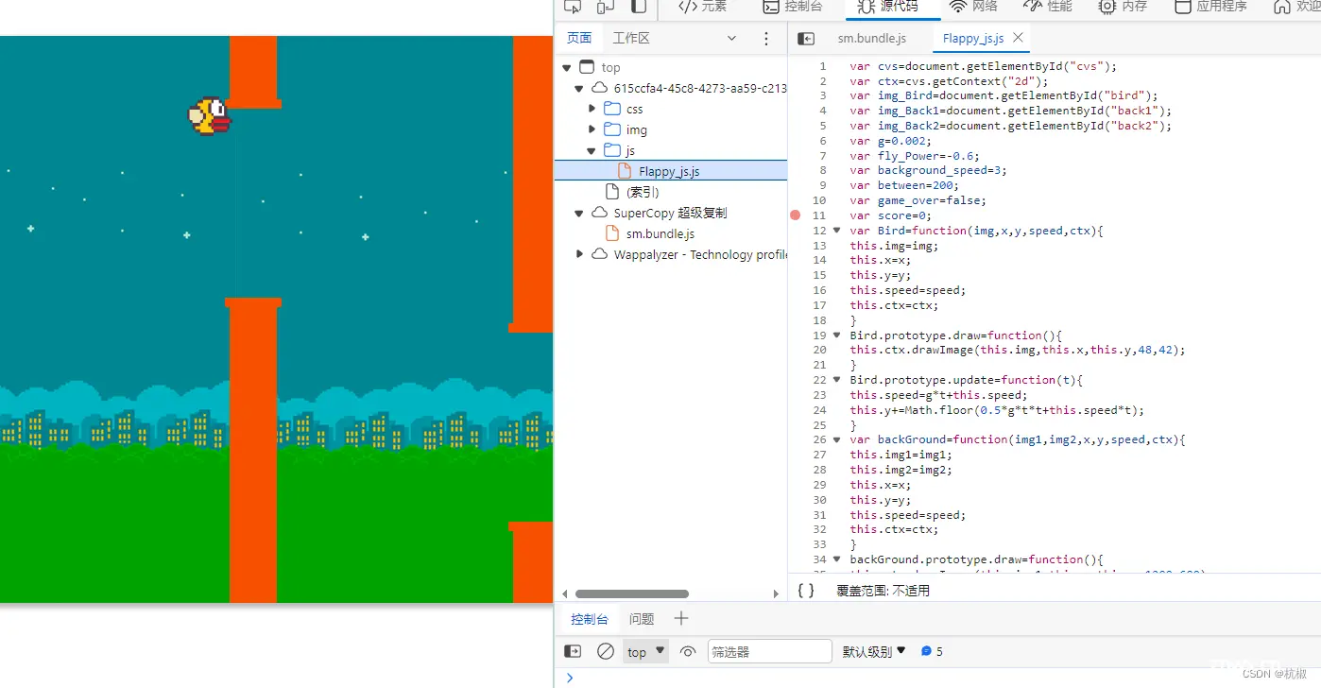Collapse the 615ccfa4 domain tree node
Image resolution: width=1321 pixels, height=688 pixels.
579,88
